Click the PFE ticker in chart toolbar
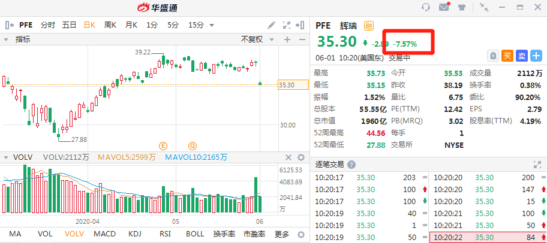The width and height of the screenshot is (547, 243). (x=26, y=25)
